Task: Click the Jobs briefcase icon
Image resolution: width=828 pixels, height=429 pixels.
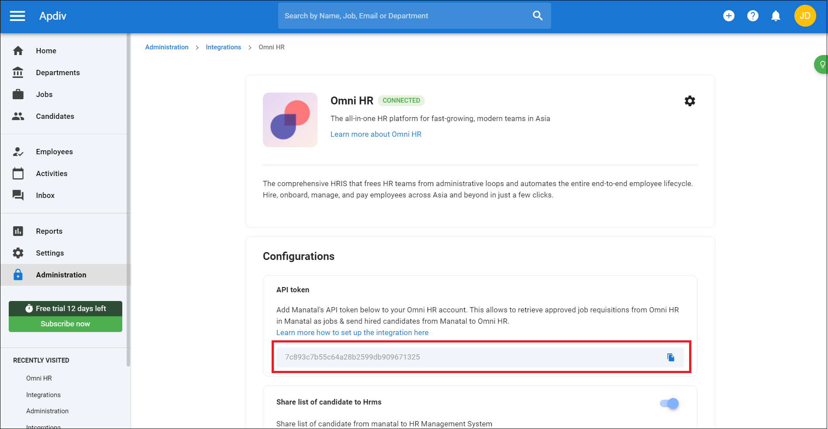Action: [x=18, y=94]
